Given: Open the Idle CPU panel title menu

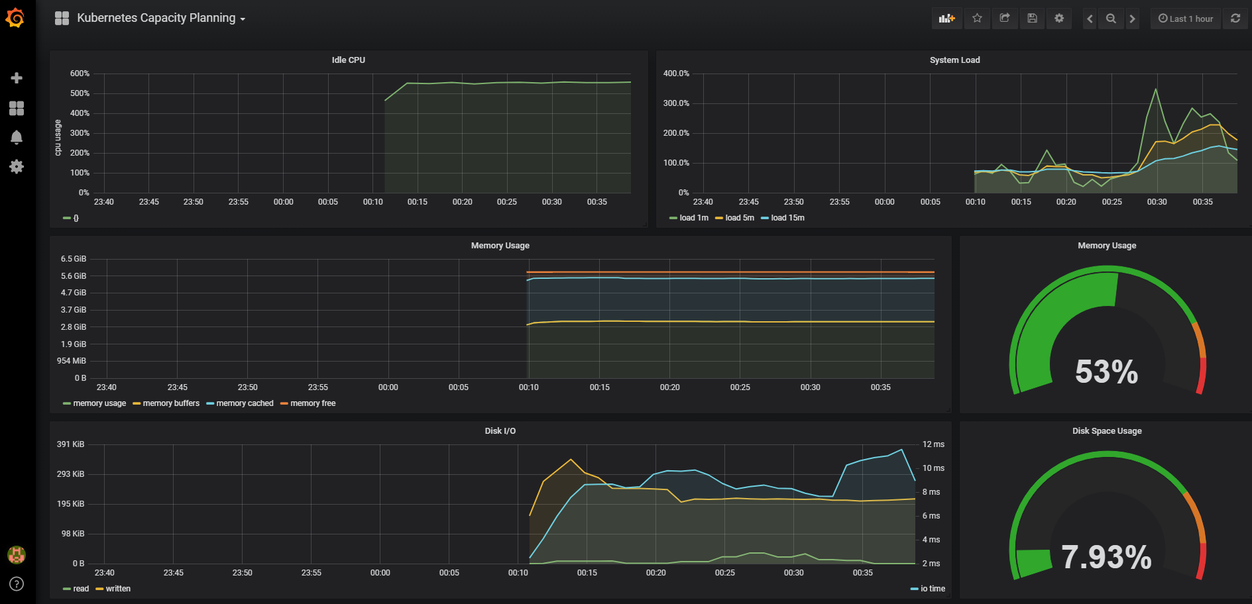Looking at the screenshot, I should (x=349, y=60).
